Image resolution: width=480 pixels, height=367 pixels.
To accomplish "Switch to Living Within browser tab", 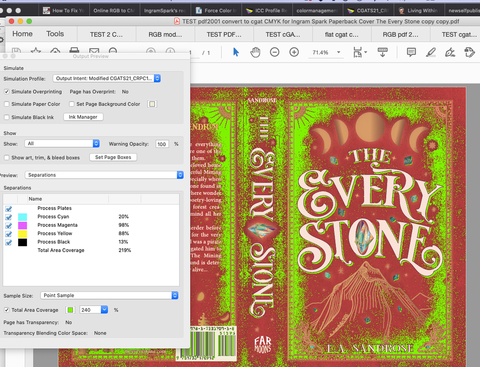I will point(419,11).
